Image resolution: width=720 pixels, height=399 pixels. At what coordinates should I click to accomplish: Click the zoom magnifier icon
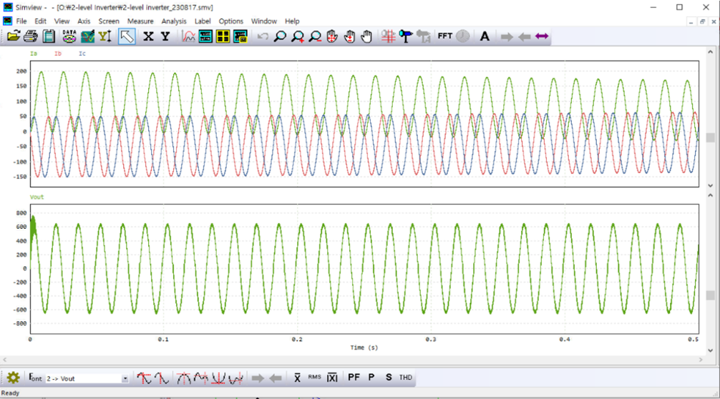coord(280,36)
